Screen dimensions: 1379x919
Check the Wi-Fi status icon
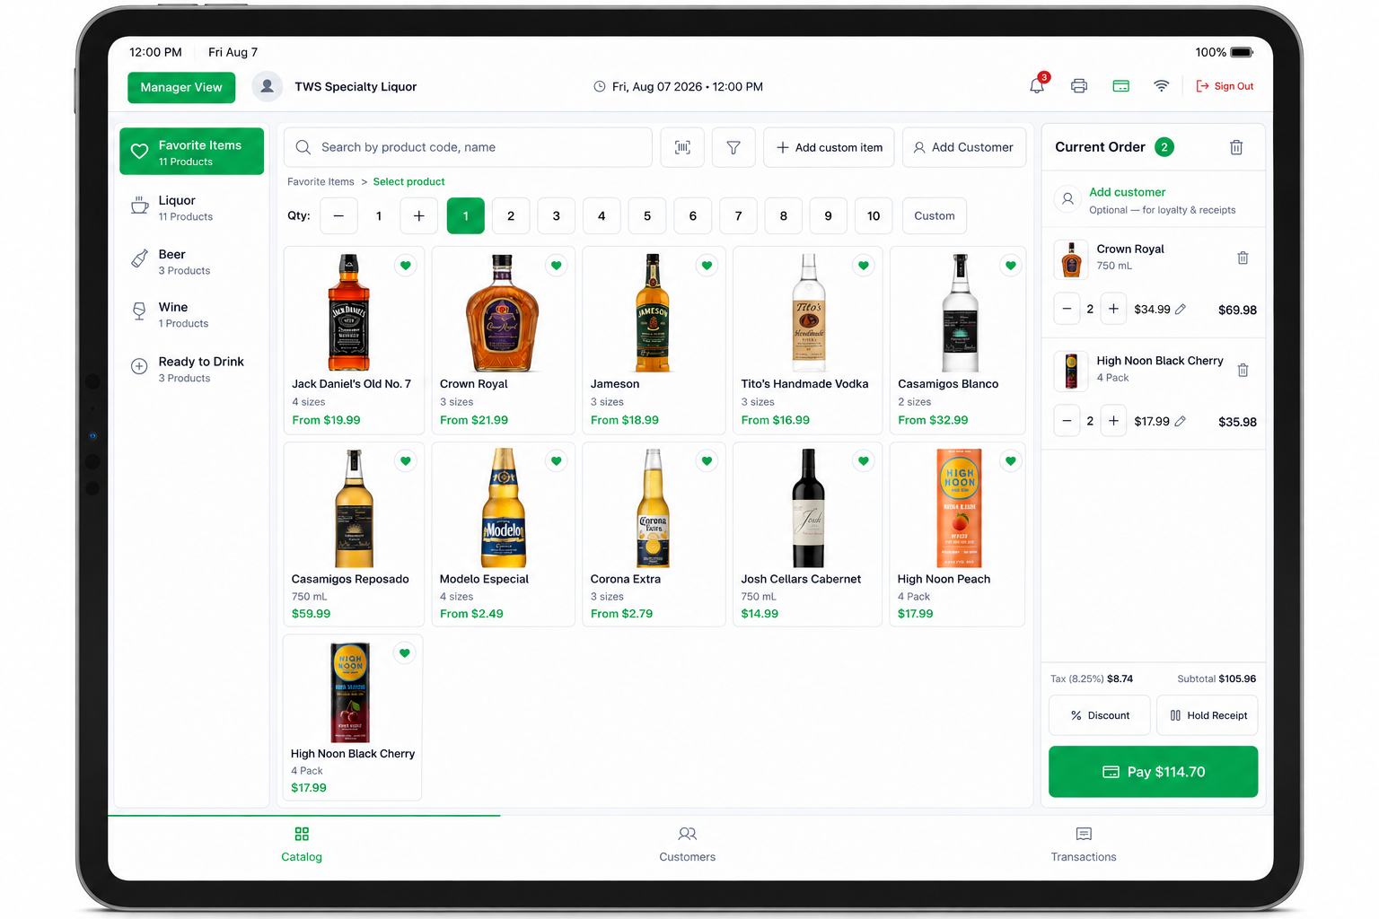[1161, 86]
